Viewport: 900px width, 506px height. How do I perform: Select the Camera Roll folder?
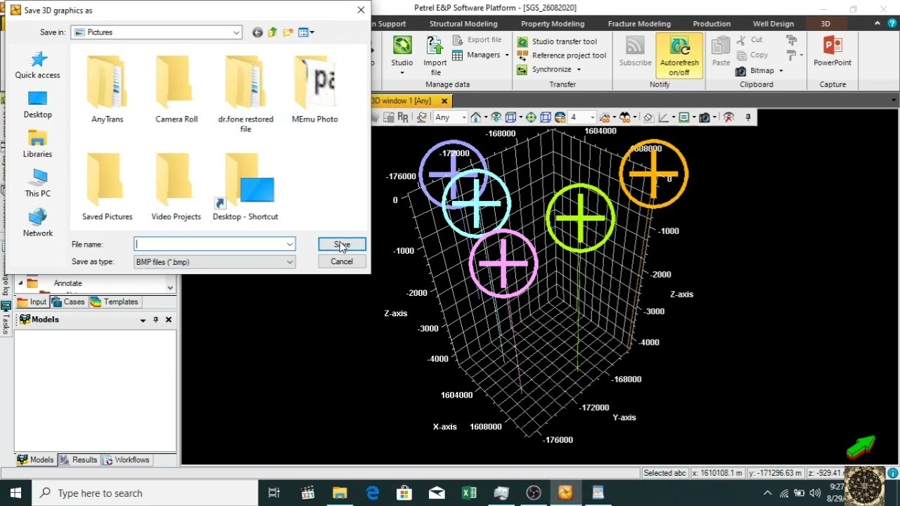tap(176, 90)
